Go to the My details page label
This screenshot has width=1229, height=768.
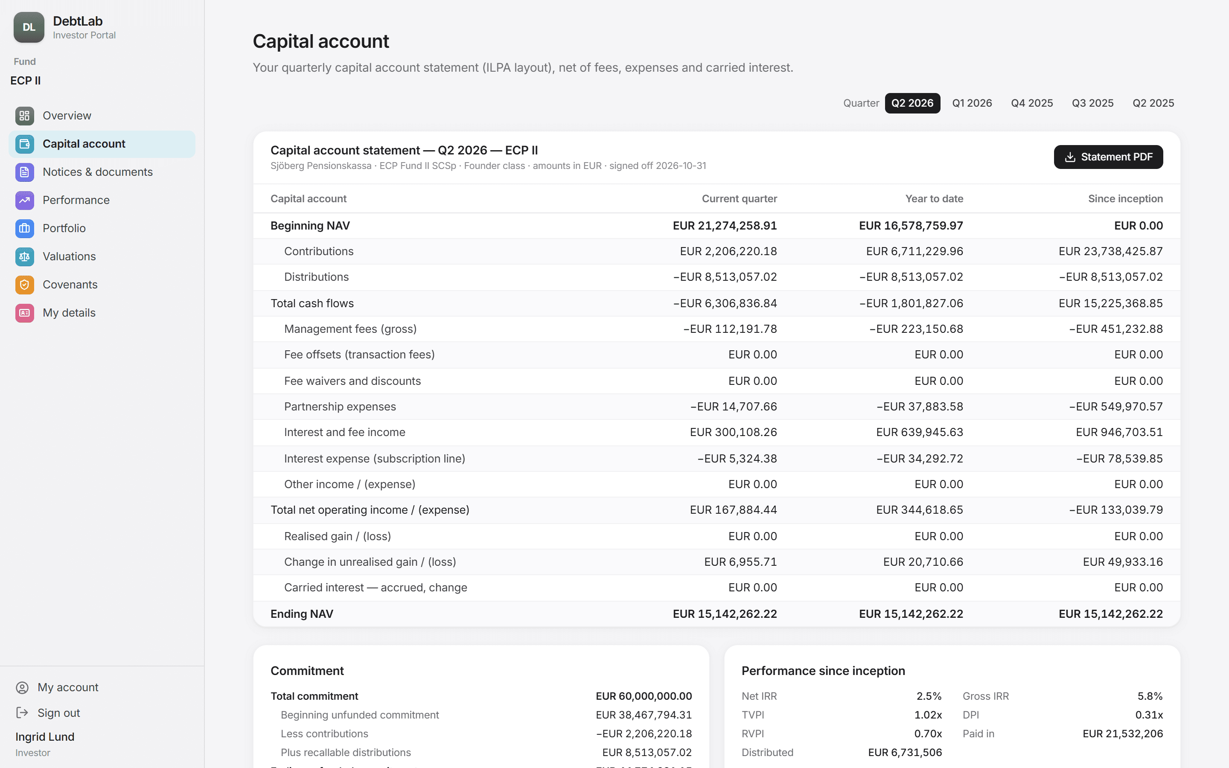69,313
